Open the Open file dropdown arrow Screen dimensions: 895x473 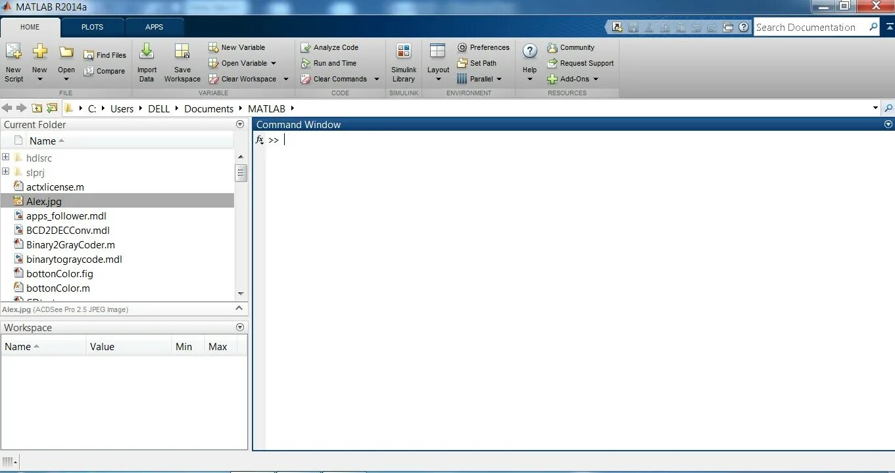point(66,79)
